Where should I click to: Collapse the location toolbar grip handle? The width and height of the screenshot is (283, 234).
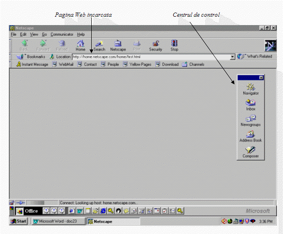[10, 57]
